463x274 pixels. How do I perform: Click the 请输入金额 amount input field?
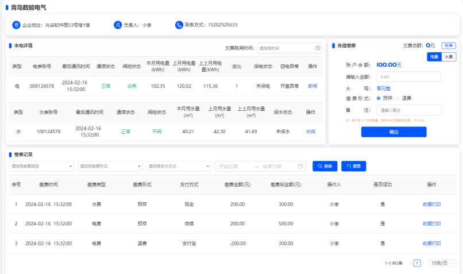(408, 76)
